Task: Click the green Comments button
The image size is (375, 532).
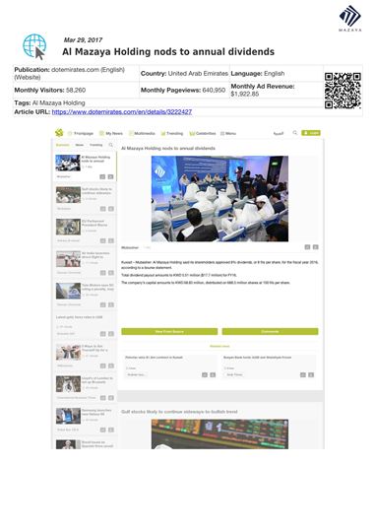Action: pyautogui.click(x=271, y=331)
